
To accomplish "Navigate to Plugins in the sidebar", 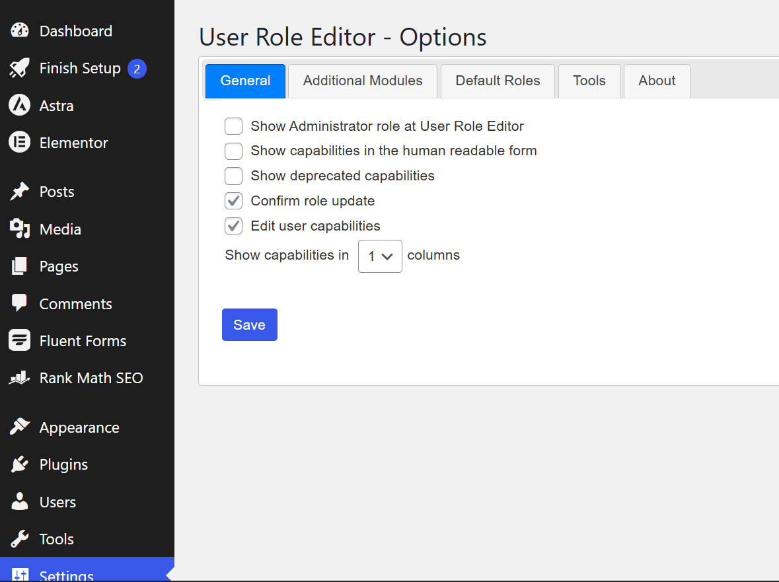I will pos(87,464).
